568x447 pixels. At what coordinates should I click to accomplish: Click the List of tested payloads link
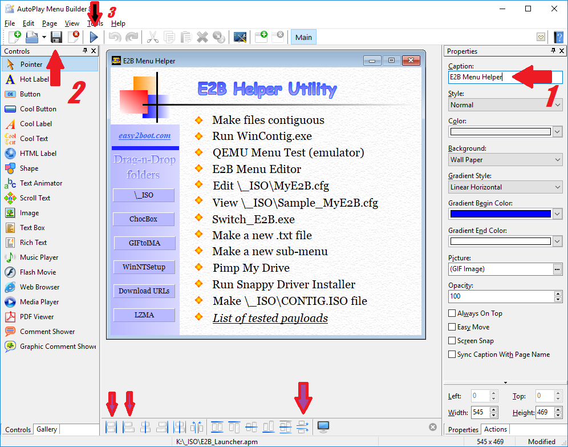pos(270,318)
